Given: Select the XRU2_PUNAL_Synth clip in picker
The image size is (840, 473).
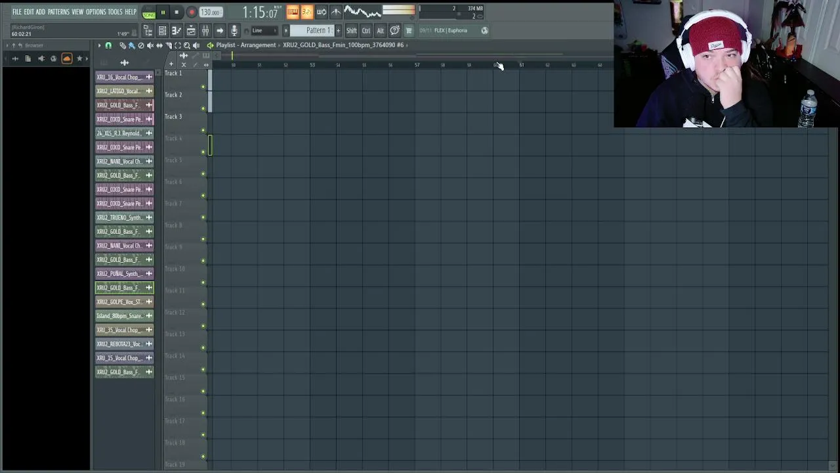Looking at the screenshot, I should pos(125,274).
